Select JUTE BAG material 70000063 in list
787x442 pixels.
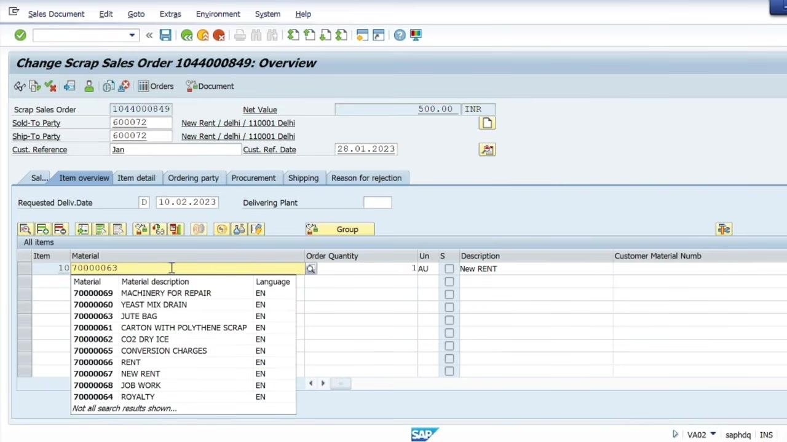click(x=183, y=316)
